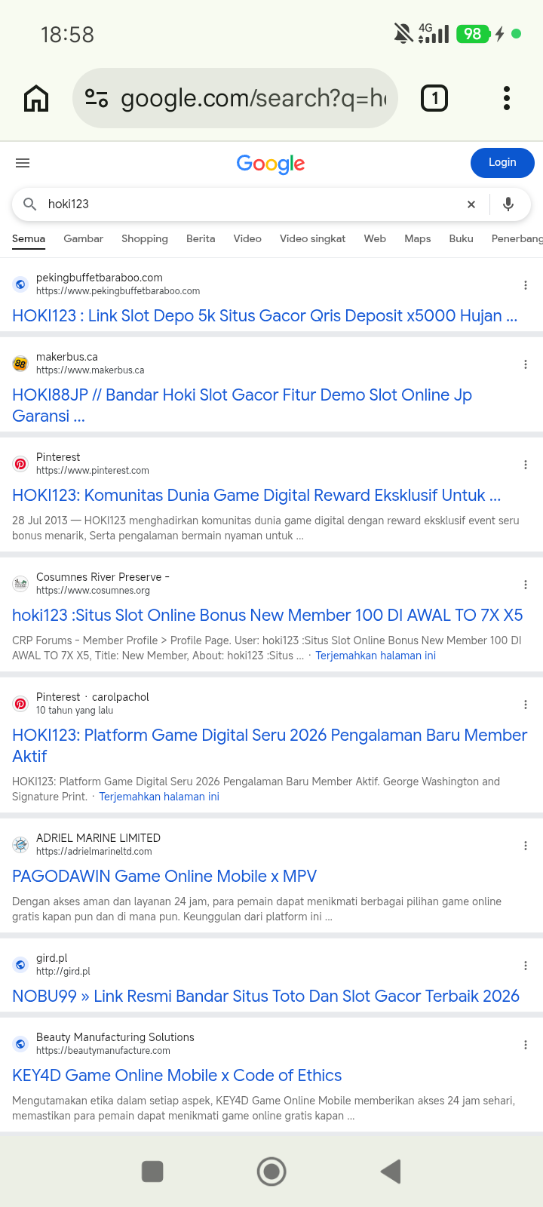
Task: Switch to the Video tab
Action: [247, 238]
